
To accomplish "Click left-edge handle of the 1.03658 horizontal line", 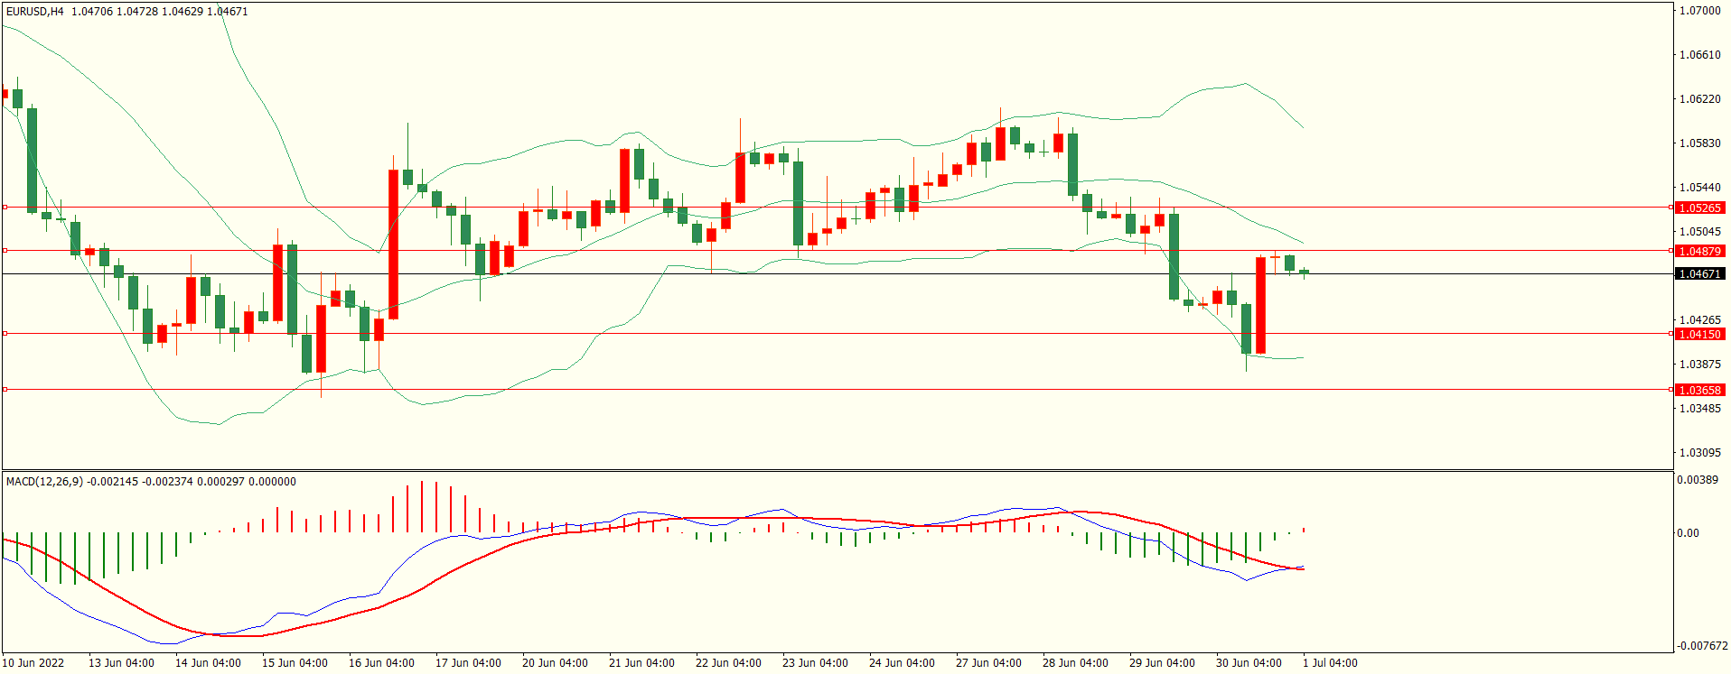I will (5, 390).
